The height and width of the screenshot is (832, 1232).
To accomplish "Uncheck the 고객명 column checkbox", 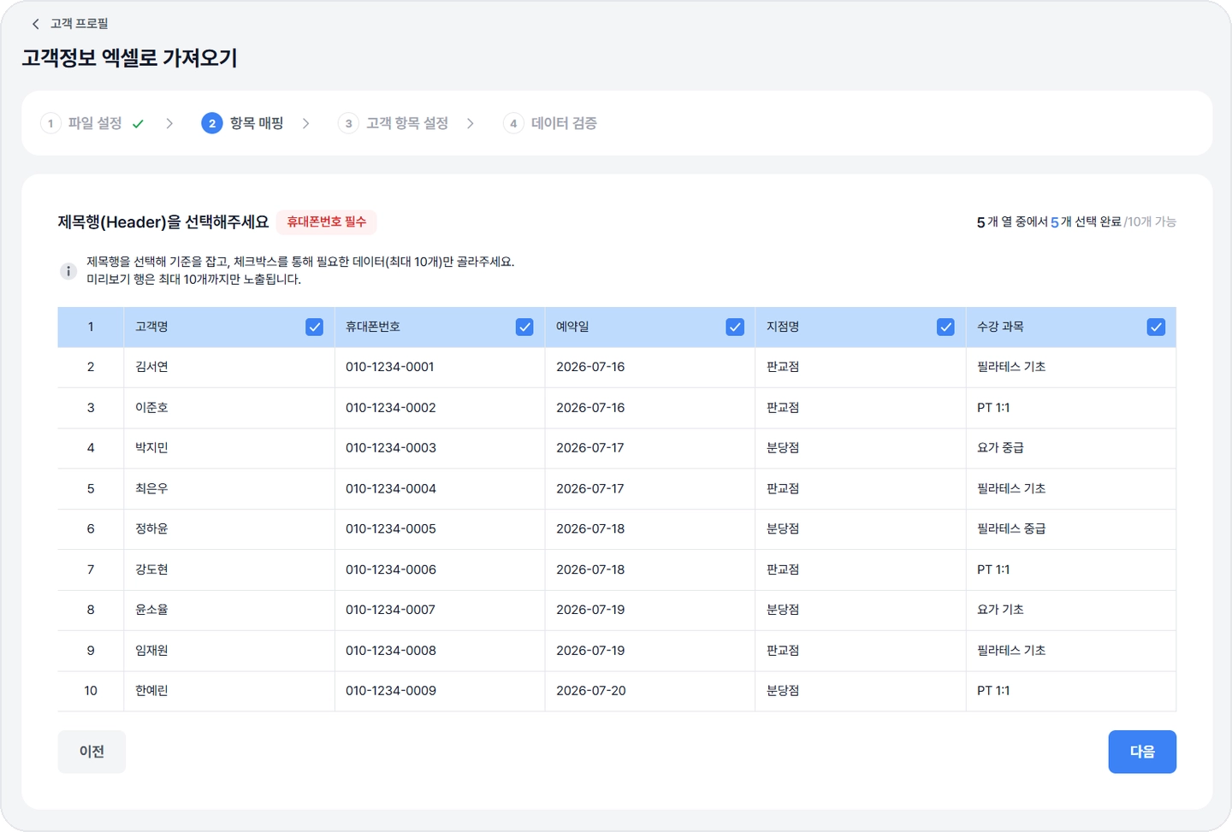I will (314, 327).
